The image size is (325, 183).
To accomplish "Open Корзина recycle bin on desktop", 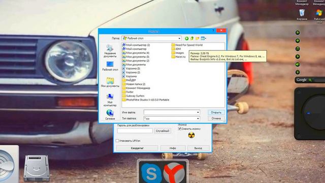I will pos(302,14).
